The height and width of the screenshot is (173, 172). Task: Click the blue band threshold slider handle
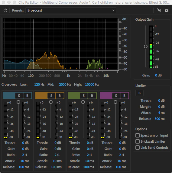[x=18, y=102]
